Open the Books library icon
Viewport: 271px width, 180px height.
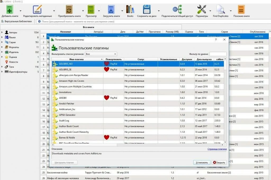[x=130, y=9]
